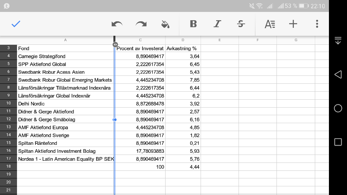Tap the hide navigation bar arrow icon
The height and width of the screenshot is (195, 347).
click(x=338, y=41)
